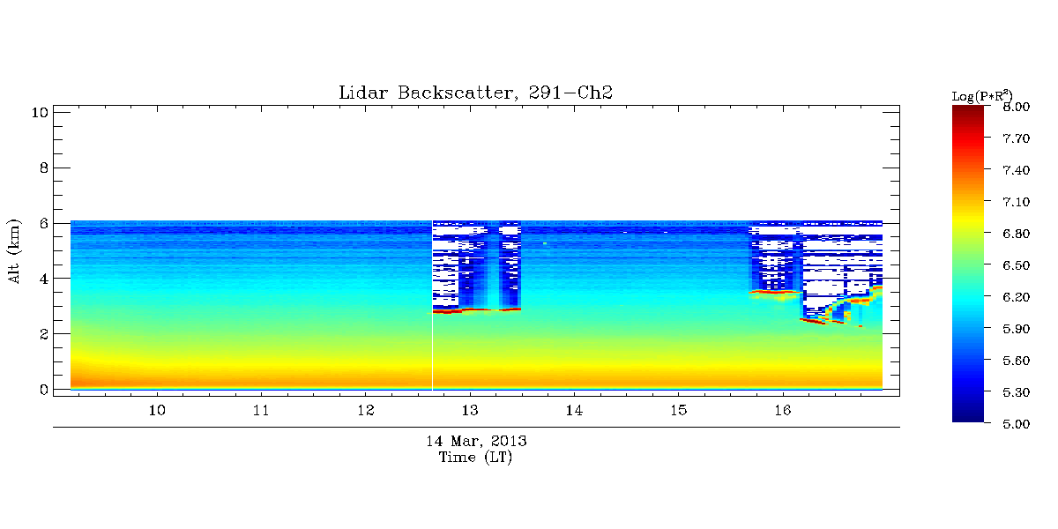1058x529 pixels.
Task: Click the colorbar value 5.30
Action: pyautogui.click(x=1017, y=392)
